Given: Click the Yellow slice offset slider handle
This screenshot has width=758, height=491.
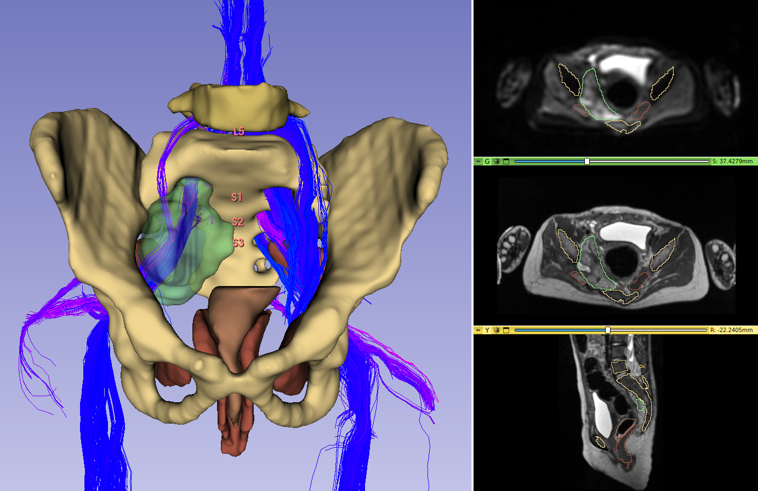Looking at the screenshot, I should (x=608, y=330).
